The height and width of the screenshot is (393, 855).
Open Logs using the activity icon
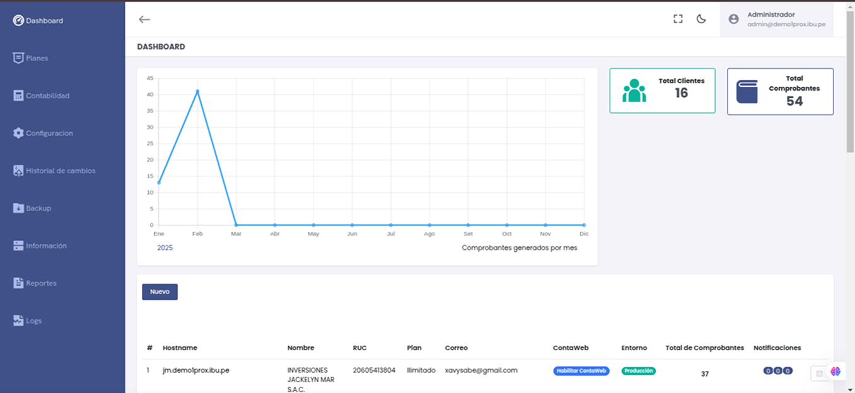click(18, 321)
